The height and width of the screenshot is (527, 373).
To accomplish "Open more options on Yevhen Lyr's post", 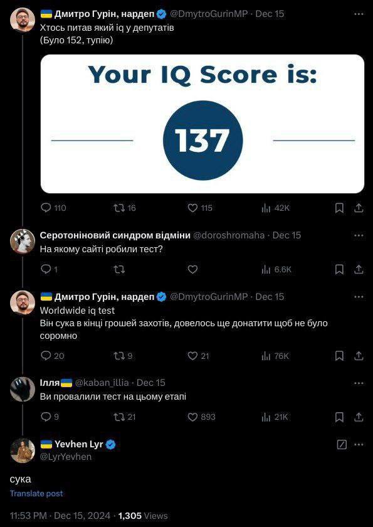I will coord(359,445).
